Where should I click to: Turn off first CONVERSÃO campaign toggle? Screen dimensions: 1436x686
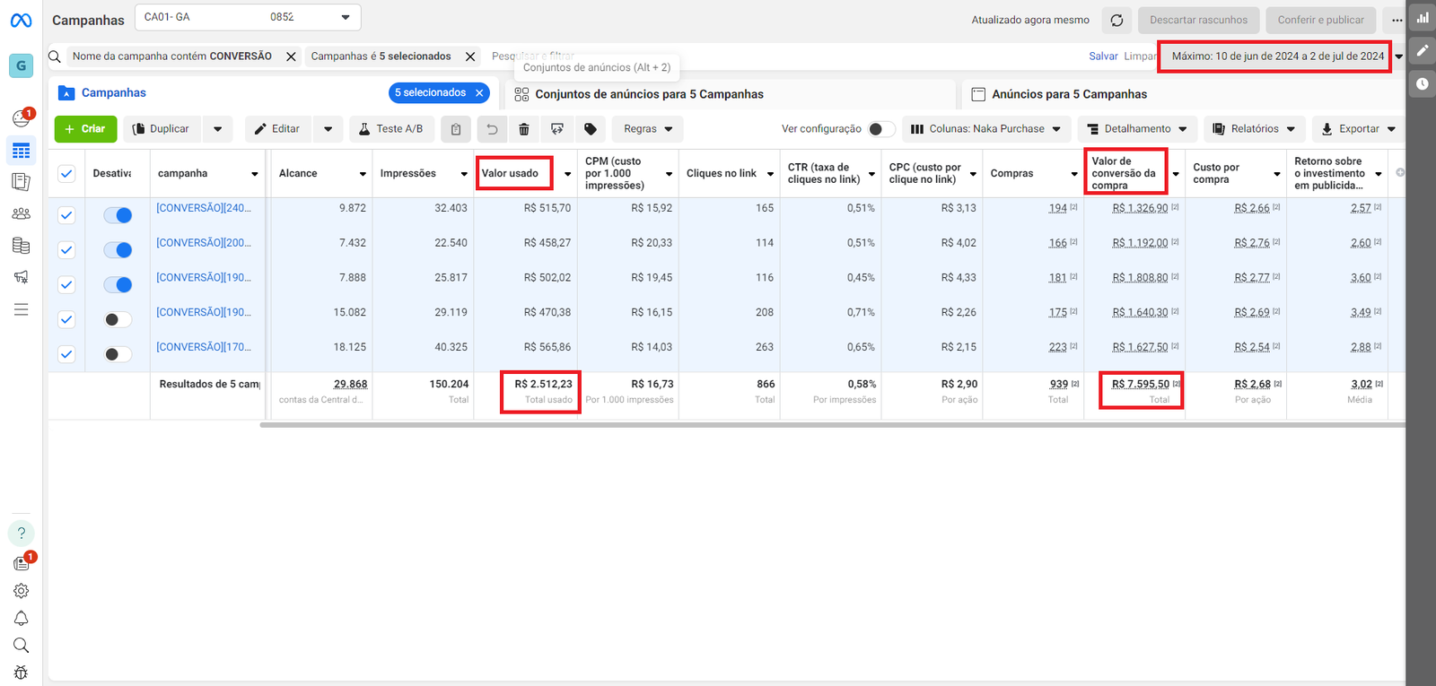(118, 215)
